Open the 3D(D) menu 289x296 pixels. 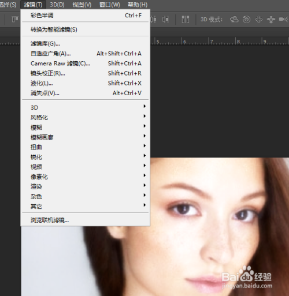pos(57,5)
